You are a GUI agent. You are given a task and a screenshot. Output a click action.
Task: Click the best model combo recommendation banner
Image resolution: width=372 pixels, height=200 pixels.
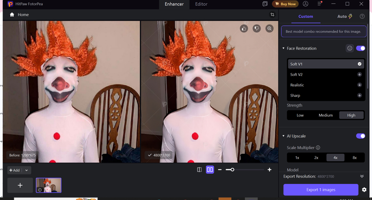[x=323, y=32]
